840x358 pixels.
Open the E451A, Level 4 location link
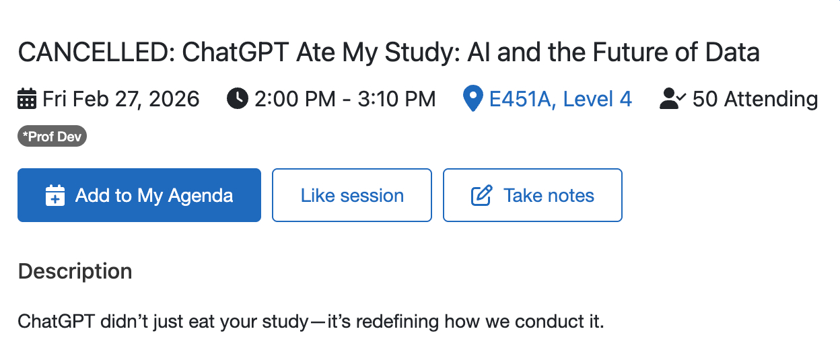(559, 100)
